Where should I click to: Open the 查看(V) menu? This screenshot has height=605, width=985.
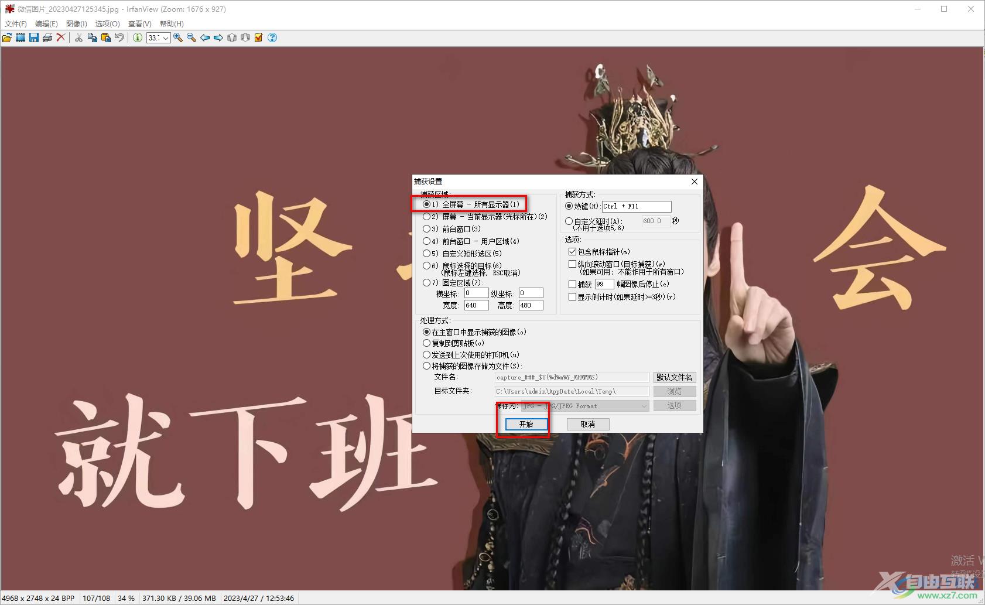click(x=139, y=23)
